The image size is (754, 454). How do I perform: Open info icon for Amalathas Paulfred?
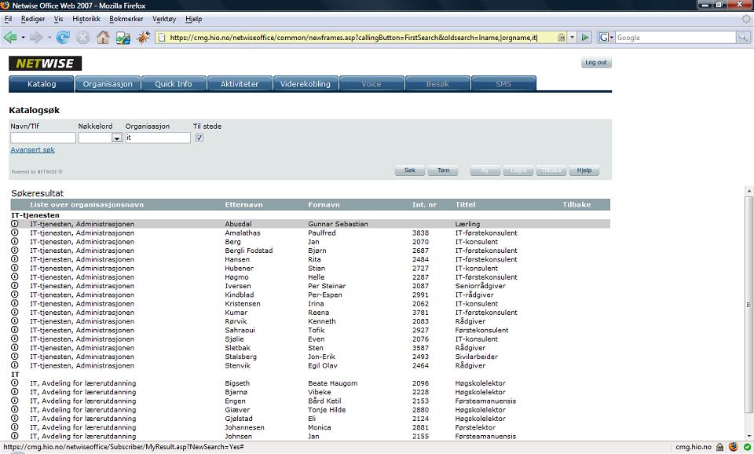(x=15, y=232)
